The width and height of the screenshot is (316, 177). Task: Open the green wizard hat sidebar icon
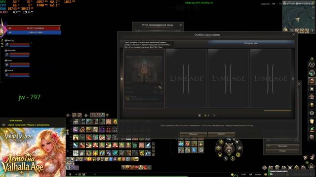(x=312, y=129)
